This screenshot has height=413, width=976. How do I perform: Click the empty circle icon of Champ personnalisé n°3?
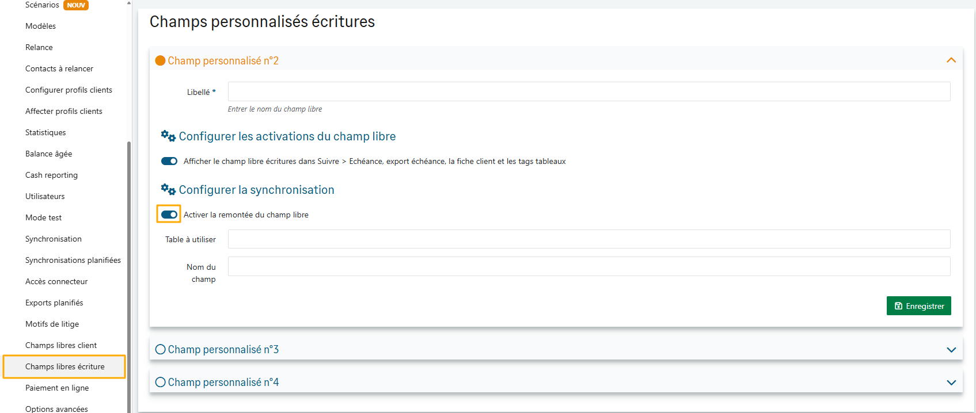160,349
